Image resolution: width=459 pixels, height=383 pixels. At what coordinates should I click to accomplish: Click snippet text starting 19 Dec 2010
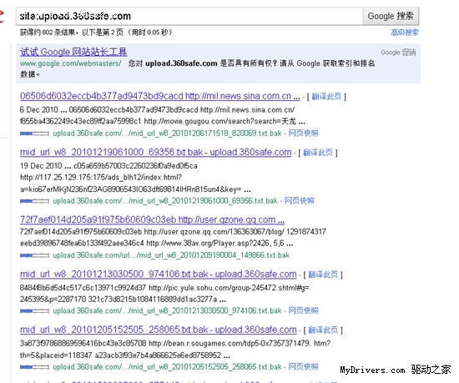pyautogui.click(x=108, y=166)
